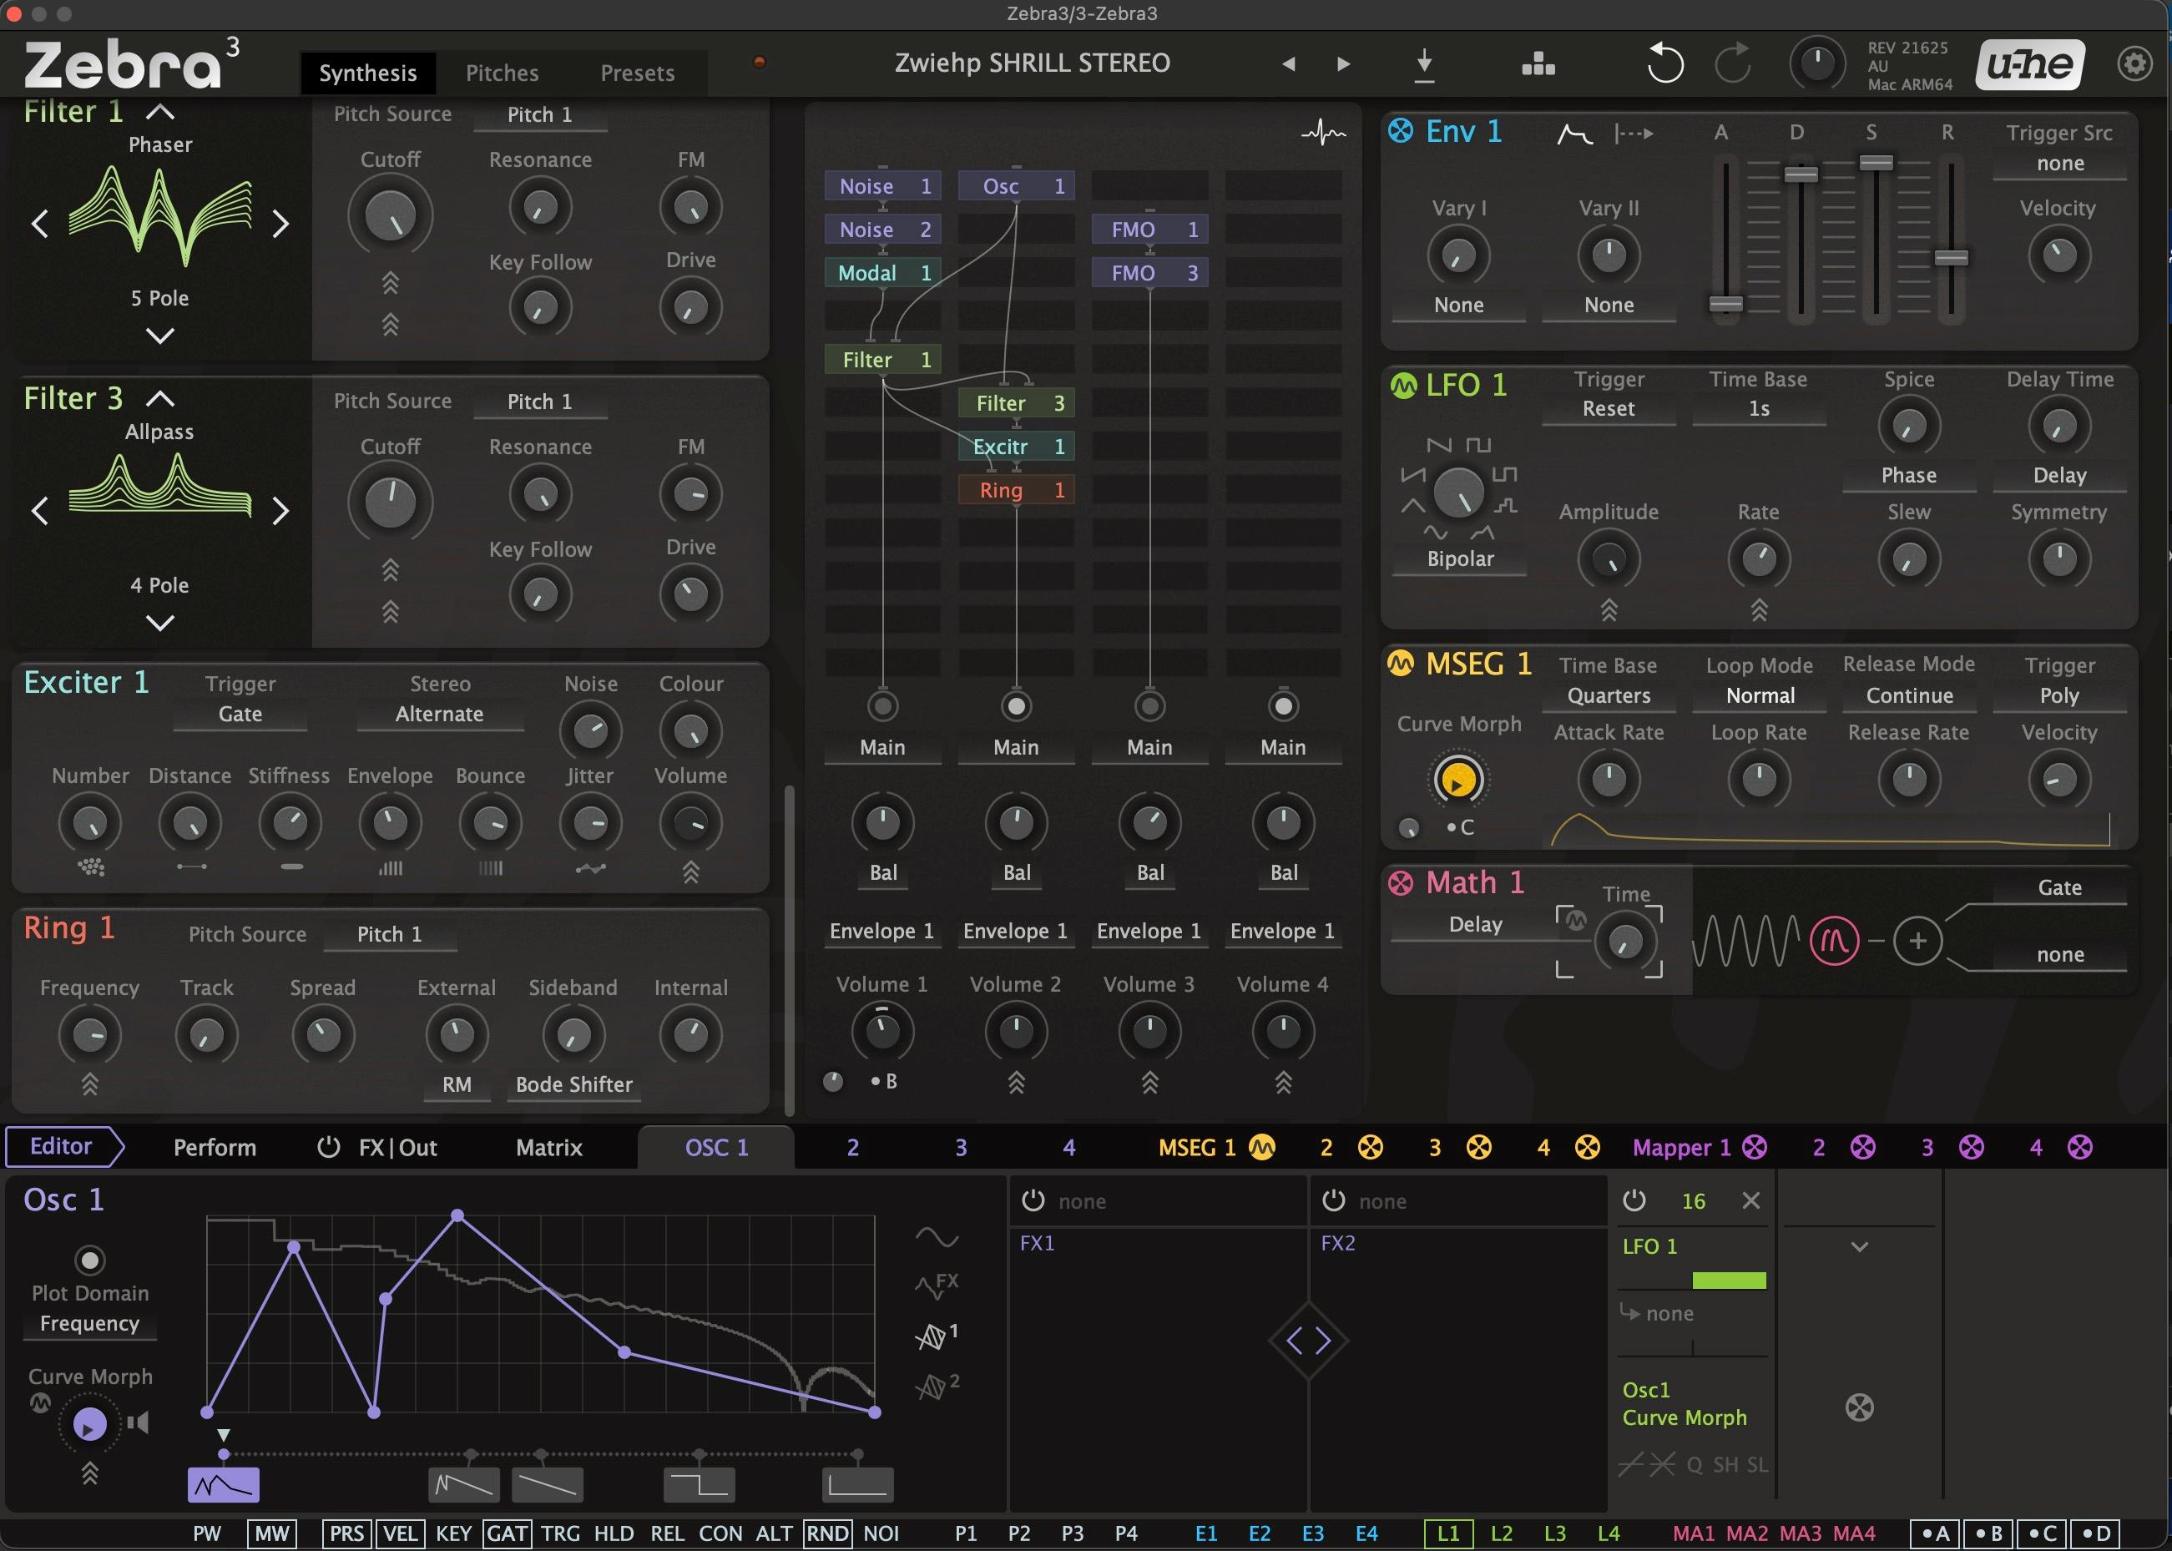Click the VEL modulation source button
The height and width of the screenshot is (1551, 2172).
pyautogui.click(x=400, y=1533)
